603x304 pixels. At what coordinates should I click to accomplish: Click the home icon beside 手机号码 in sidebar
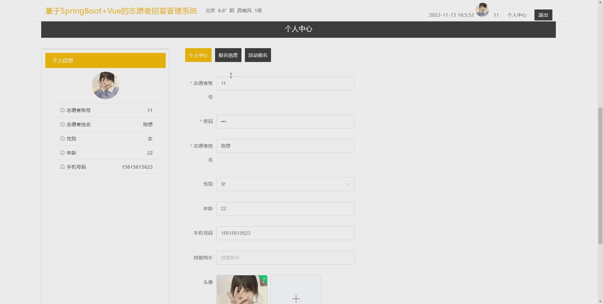click(x=62, y=166)
